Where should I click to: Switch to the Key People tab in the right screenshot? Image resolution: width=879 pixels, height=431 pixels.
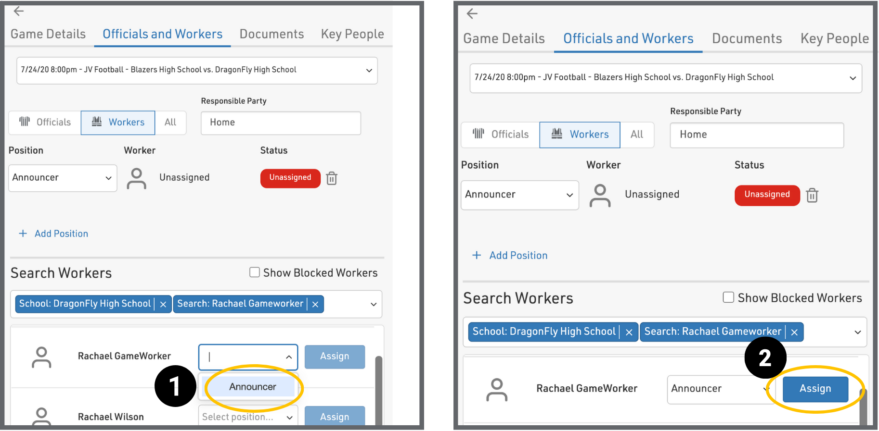834,38
